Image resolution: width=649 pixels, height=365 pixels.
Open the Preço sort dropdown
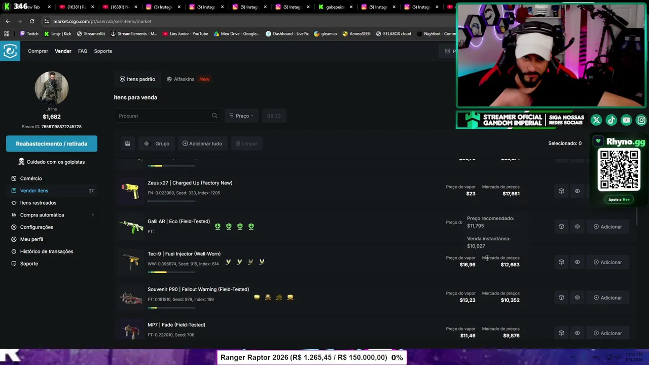pyautogui.click(x=241, y=116)
